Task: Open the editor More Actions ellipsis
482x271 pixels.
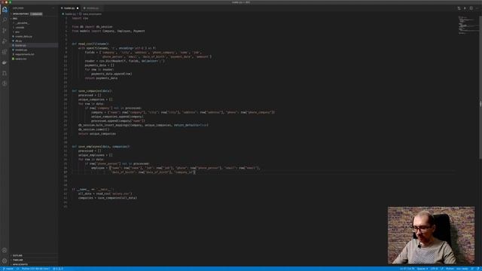Action: pos(477,8)
